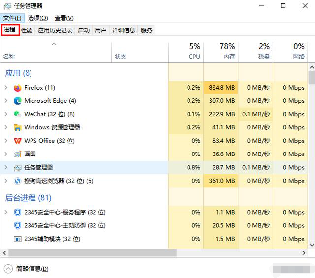Open the 选项(O) menu
This screenshot has height=278, width=315.
click(x=38, y=18)
